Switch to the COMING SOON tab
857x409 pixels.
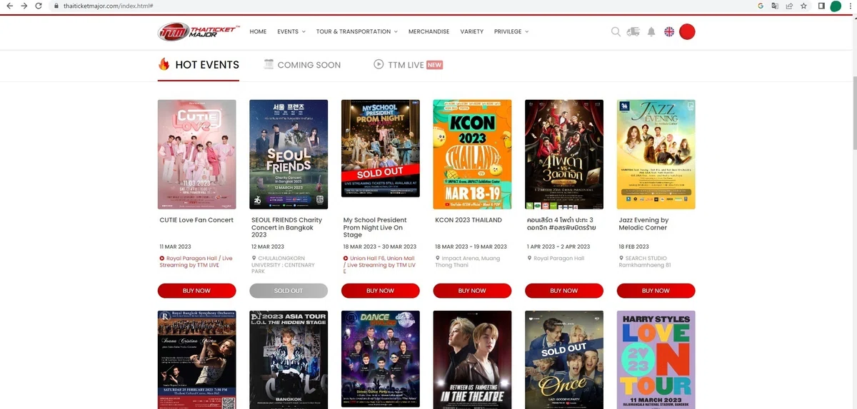coord(302,65)
